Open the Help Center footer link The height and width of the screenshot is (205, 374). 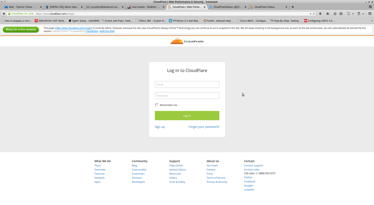tap(176, 166)
